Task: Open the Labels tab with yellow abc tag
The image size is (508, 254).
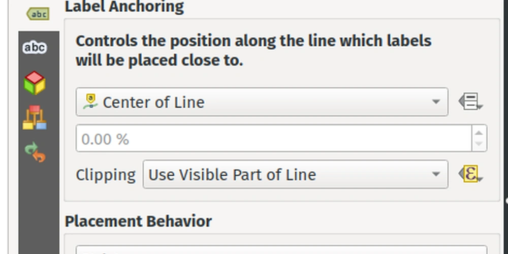Action: (x=38, y=14)
